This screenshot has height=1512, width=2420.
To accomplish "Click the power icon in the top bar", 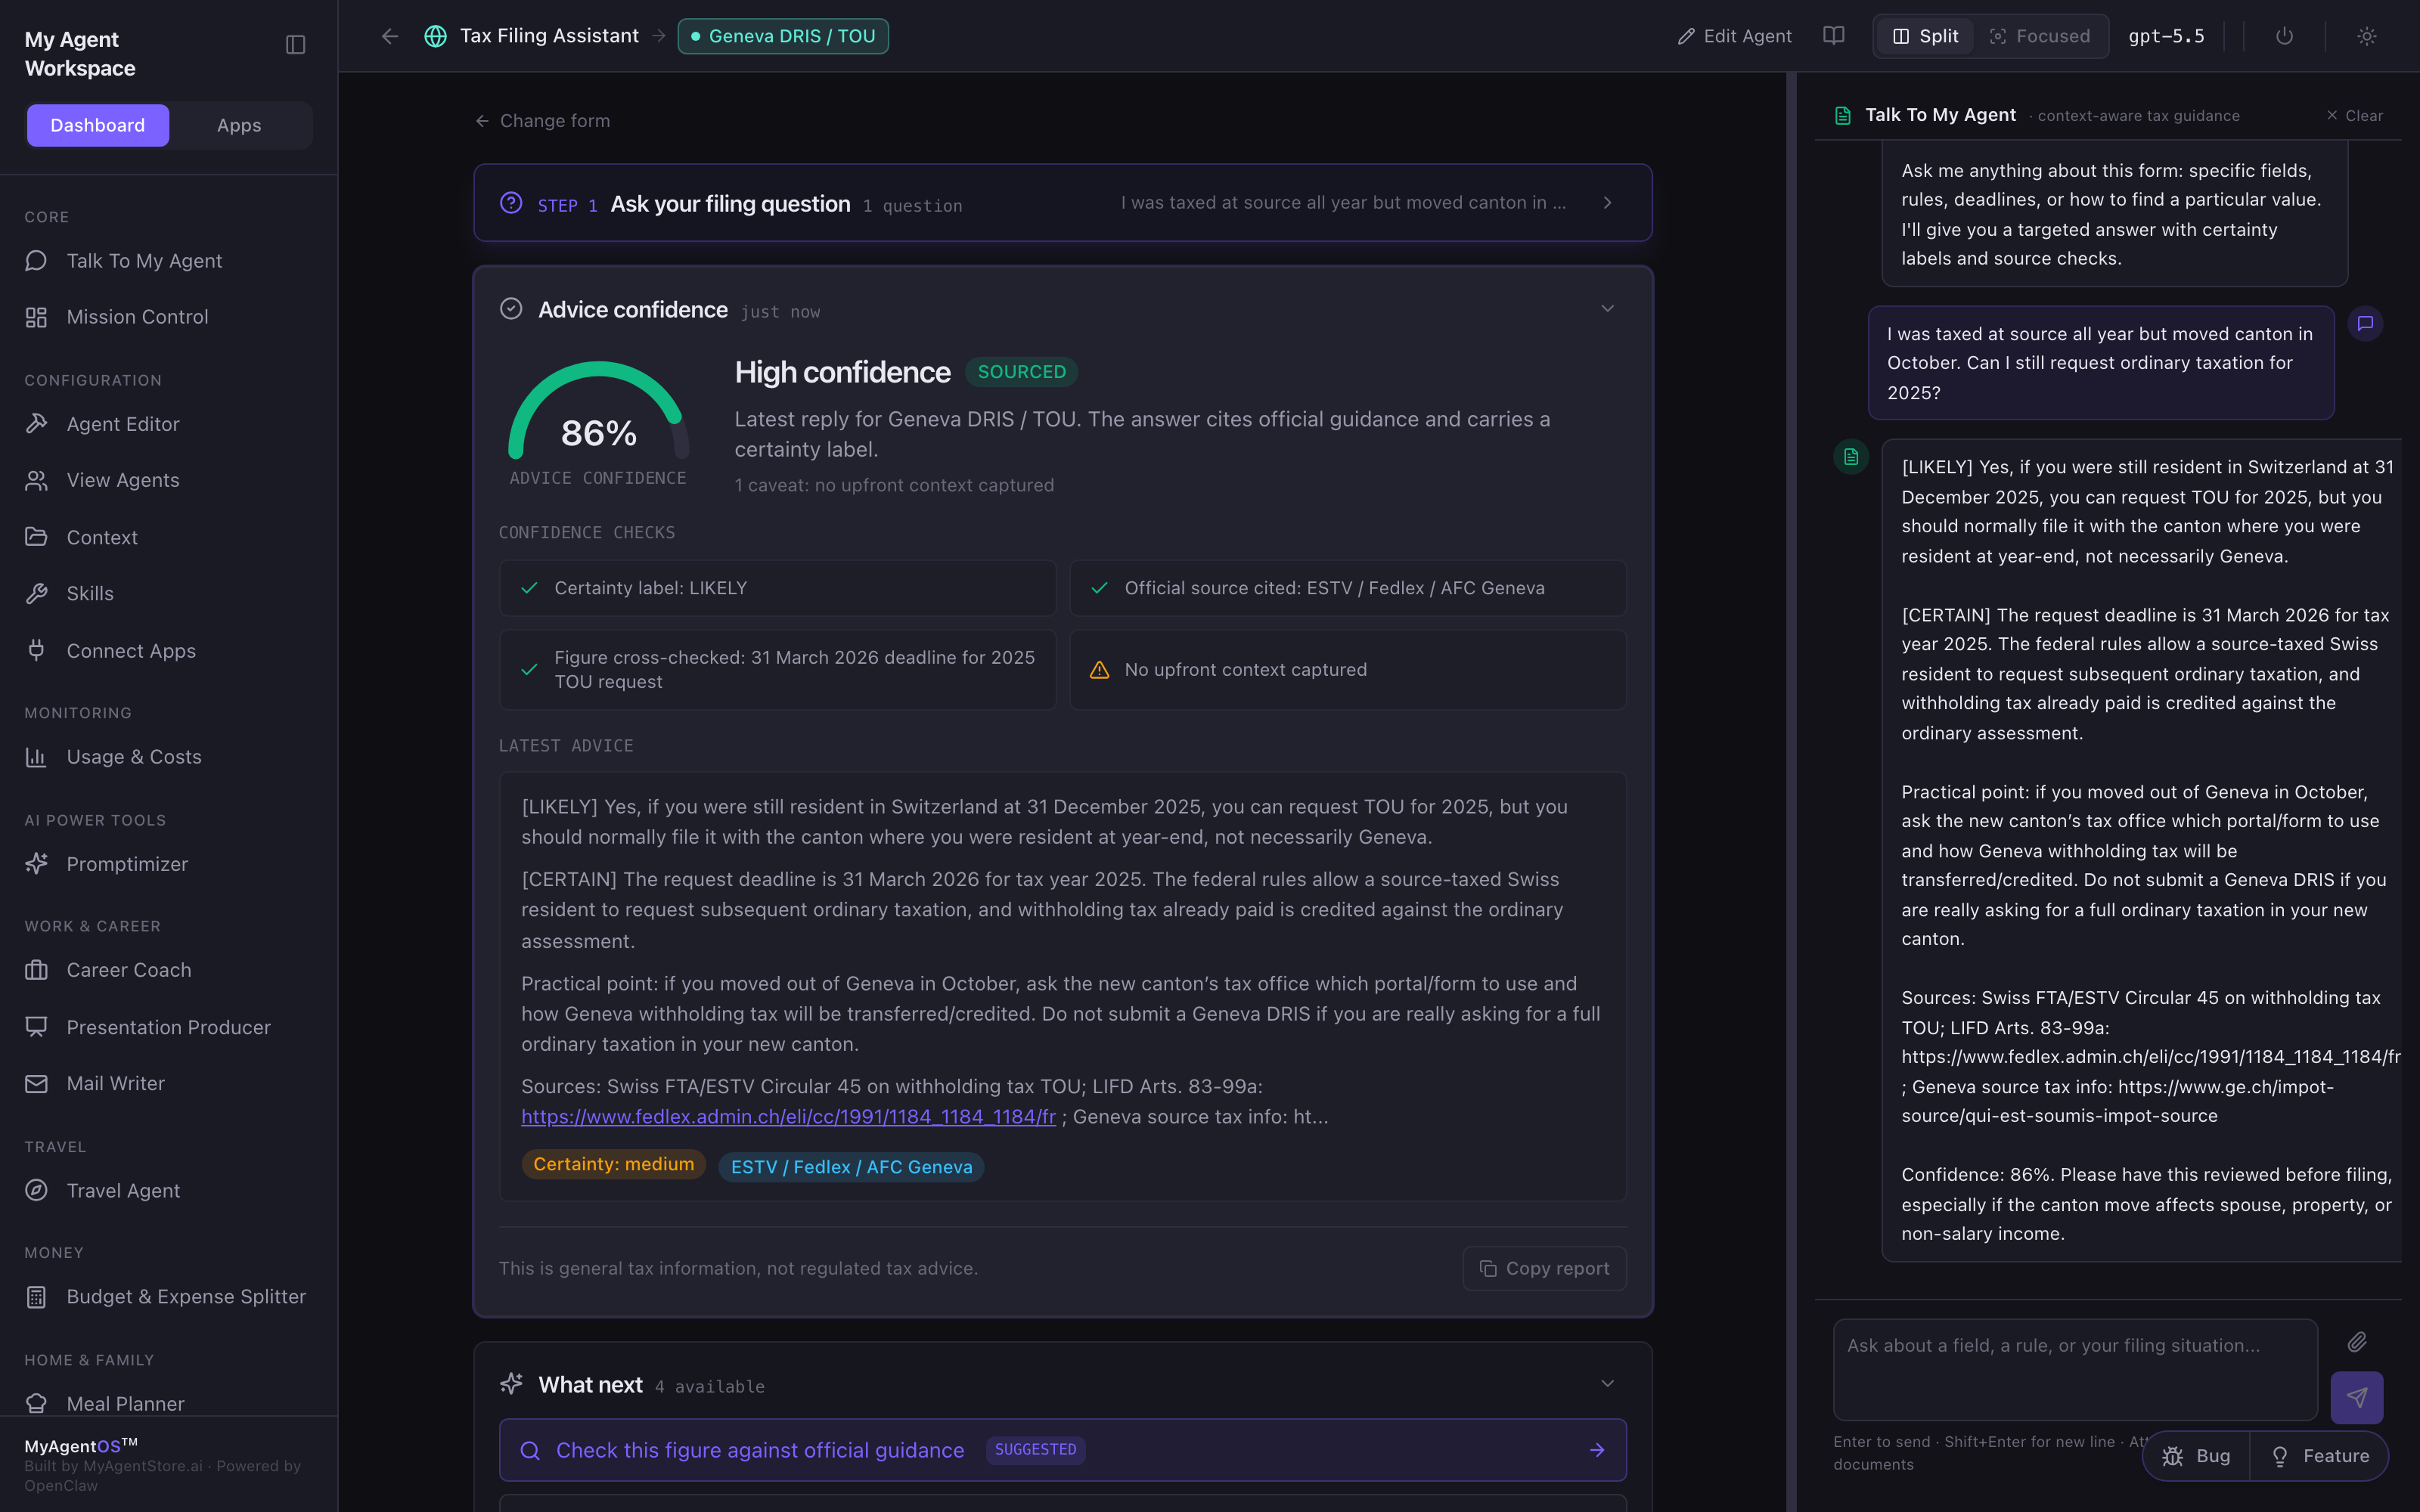I will pyautogui.click(x=2284, y=36).
